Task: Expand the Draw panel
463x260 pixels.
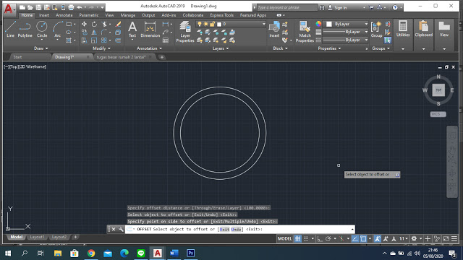Action: [41, 48]
